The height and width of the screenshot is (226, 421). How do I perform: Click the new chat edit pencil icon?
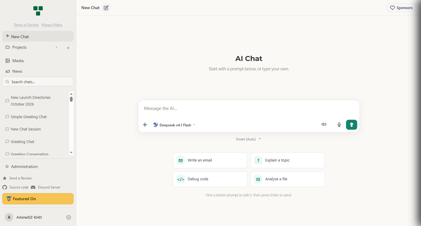tap(106, 8)
